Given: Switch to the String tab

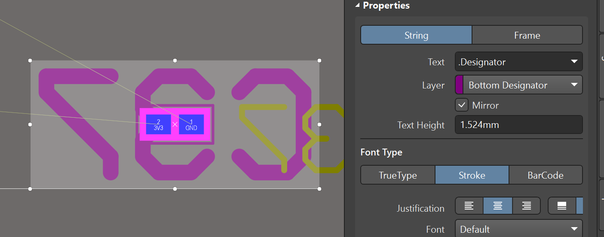Looking at the screenshot, I should coord(416,35).
